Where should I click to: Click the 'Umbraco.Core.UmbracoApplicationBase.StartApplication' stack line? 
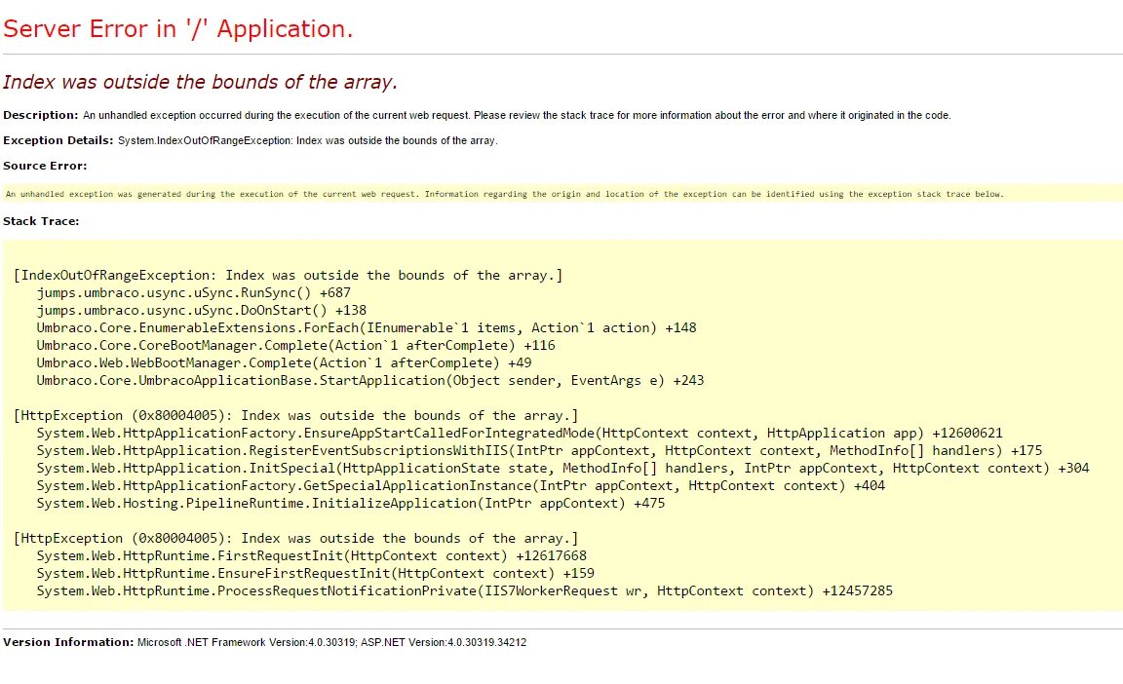[370, 381]
